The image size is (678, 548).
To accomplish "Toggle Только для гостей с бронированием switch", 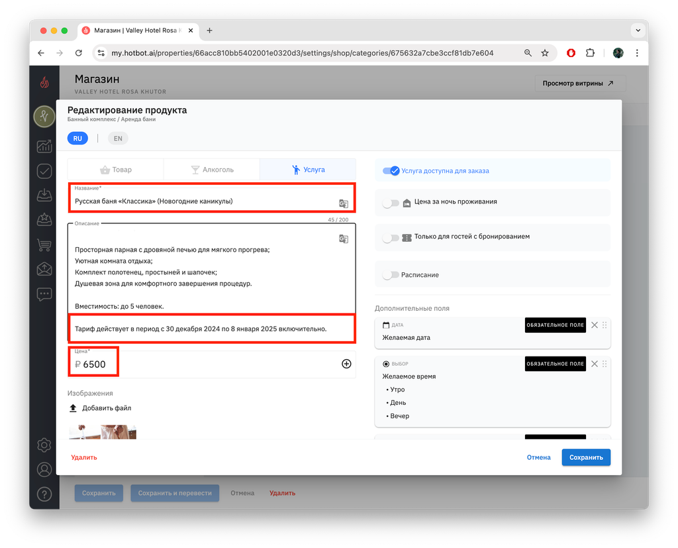I will click(391, 238).
